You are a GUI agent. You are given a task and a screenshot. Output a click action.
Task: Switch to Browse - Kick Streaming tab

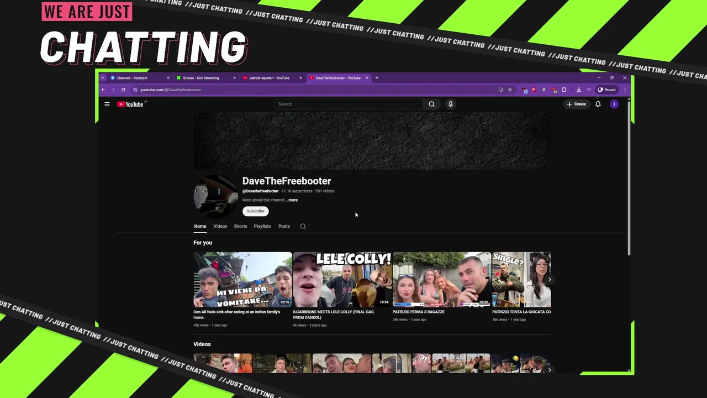205,78
